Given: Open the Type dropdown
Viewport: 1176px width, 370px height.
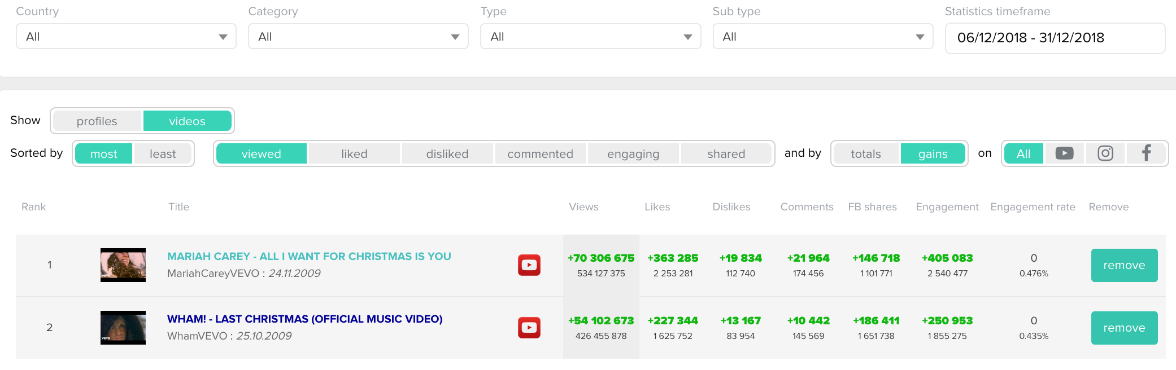Looking at the screenshot, I should (590, 37).
